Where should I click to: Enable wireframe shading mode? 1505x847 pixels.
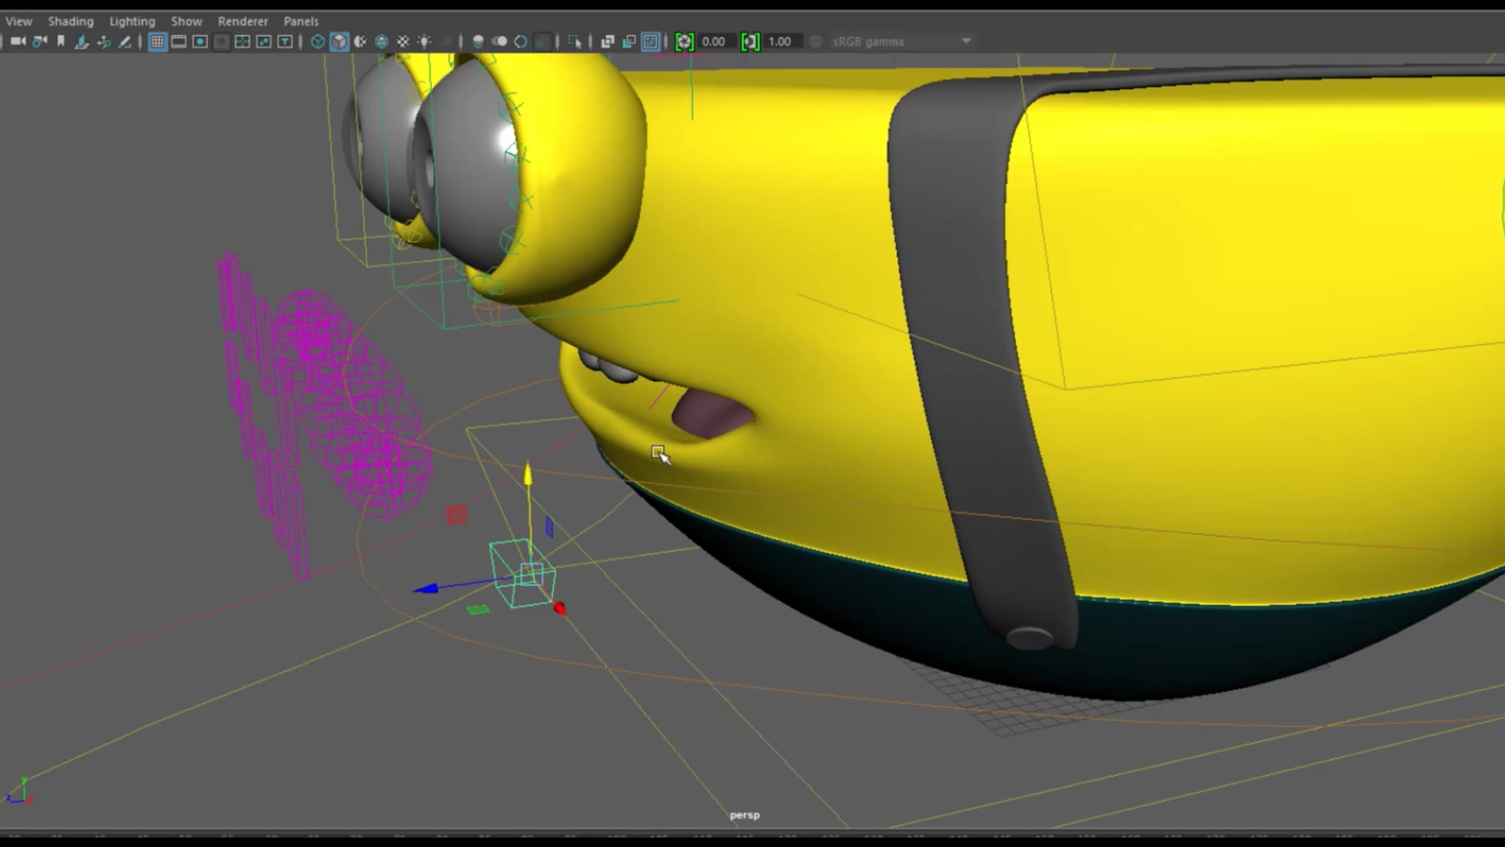coord(318,42)
